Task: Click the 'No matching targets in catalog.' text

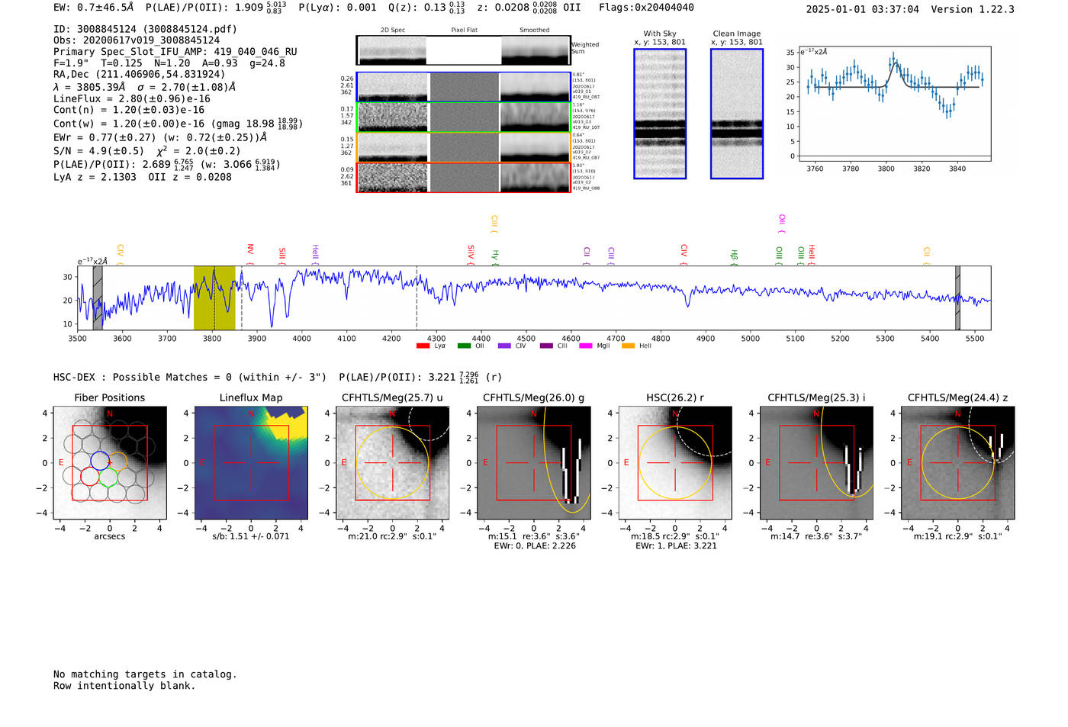Action: tap(145, 674)
